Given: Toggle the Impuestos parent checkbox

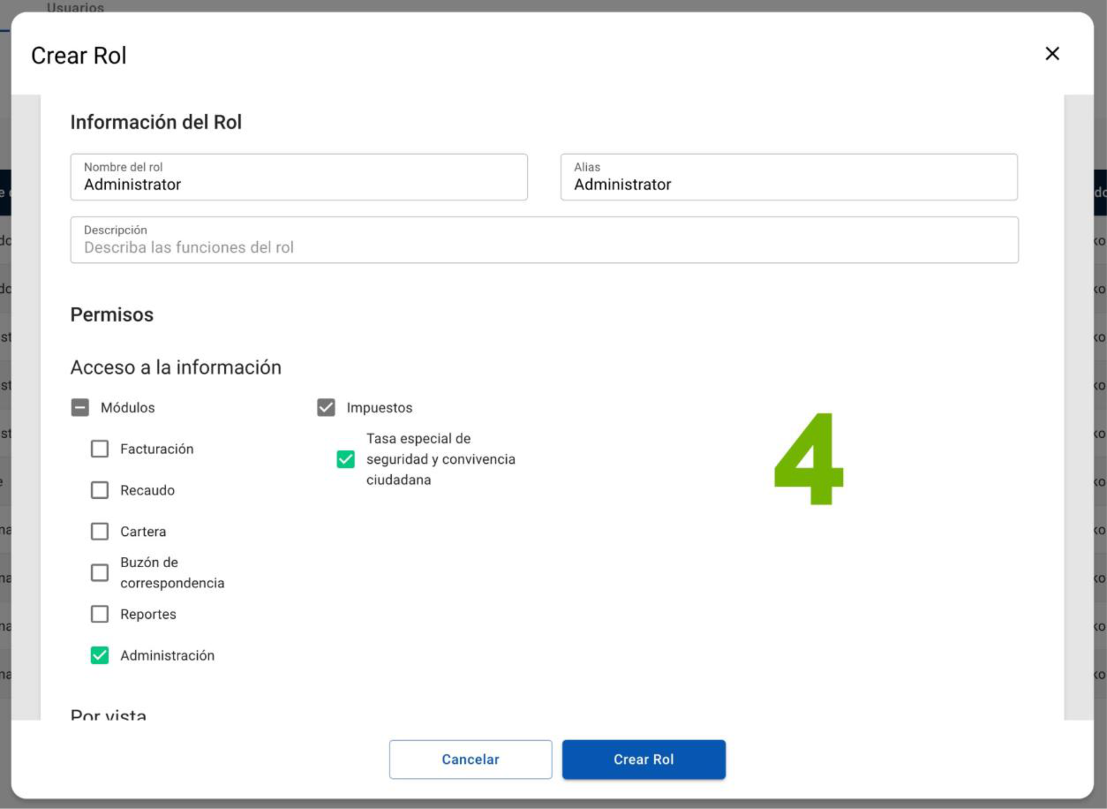Looking at the screenshot, I should pyautogui.click(x=326, y=408).
